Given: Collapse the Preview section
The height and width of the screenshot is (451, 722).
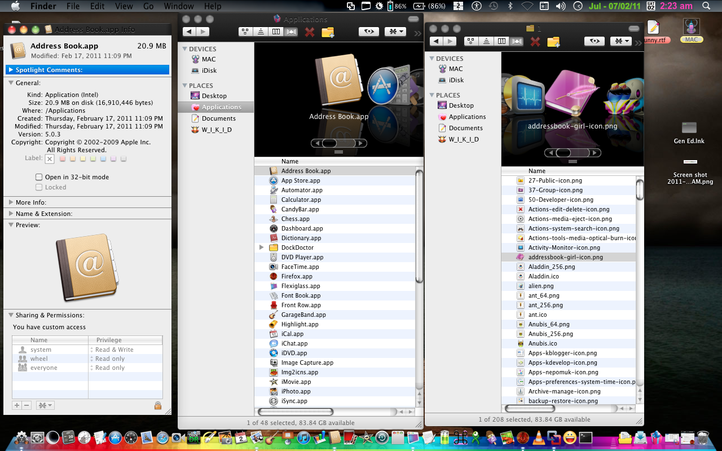Looking at the screenshot, I should [11, 225].
